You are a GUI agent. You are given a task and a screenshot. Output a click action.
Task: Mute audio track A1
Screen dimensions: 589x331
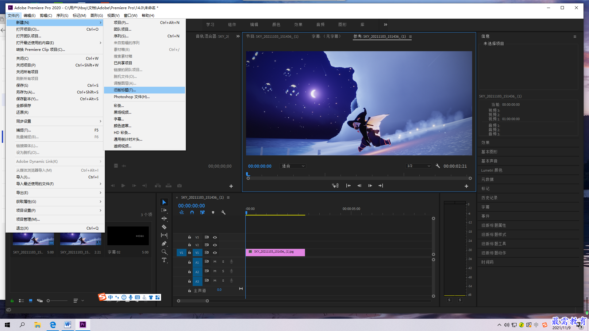pyautogui.click(x=215, y=262)
